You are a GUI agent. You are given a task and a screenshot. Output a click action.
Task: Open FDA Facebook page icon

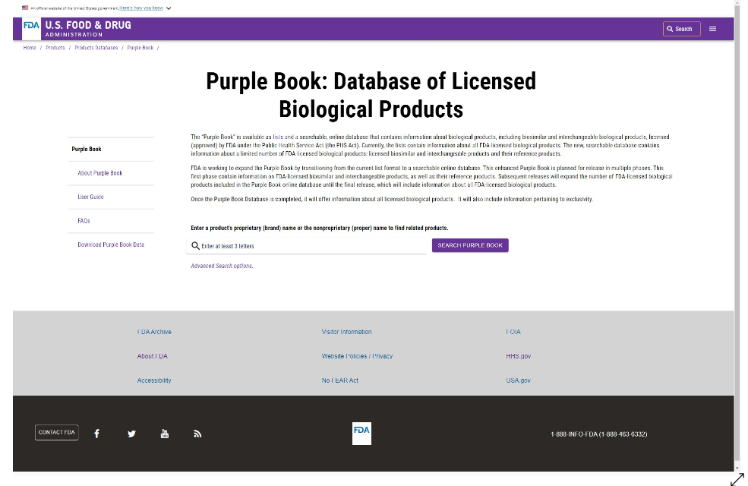tap(97, 434)
